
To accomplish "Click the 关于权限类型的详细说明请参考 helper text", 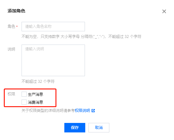I will (x=48, y=110).
